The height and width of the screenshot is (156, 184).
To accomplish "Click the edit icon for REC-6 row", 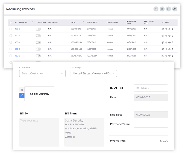I will coord(163,29).
